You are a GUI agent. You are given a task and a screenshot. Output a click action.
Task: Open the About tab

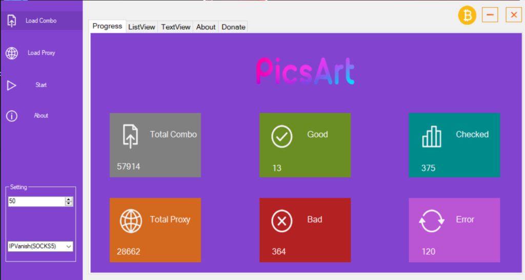pos(206,27)
